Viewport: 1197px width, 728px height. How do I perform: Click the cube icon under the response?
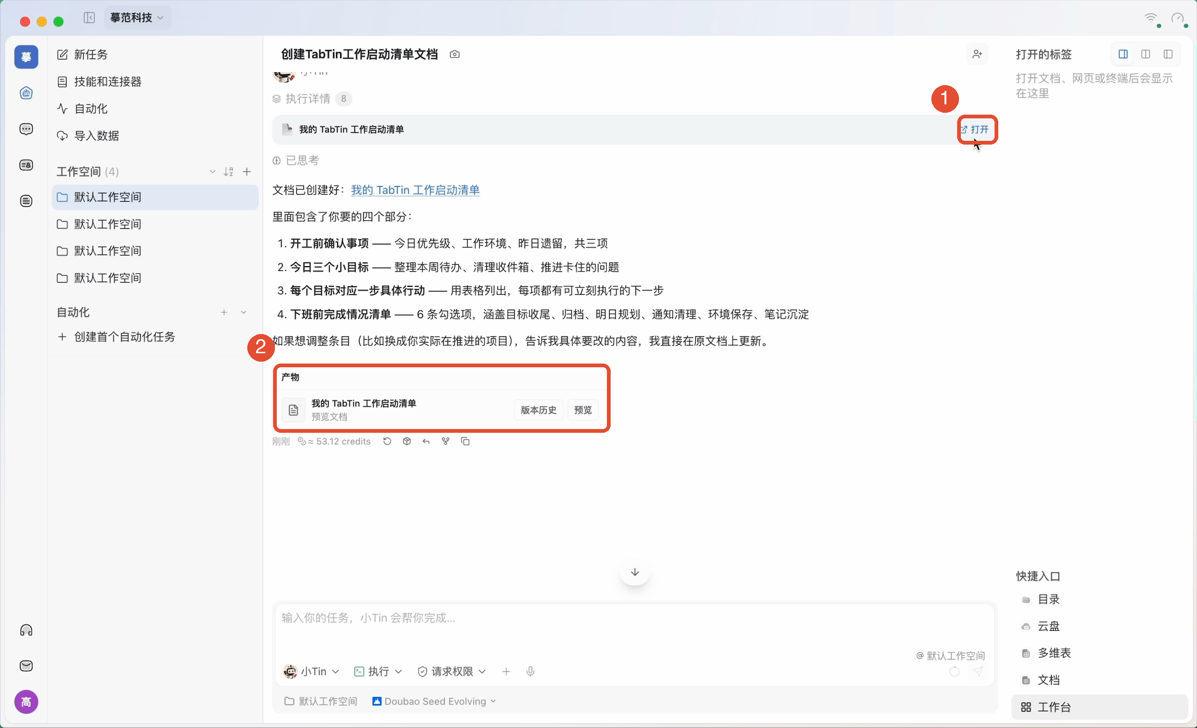coord(407,441)
